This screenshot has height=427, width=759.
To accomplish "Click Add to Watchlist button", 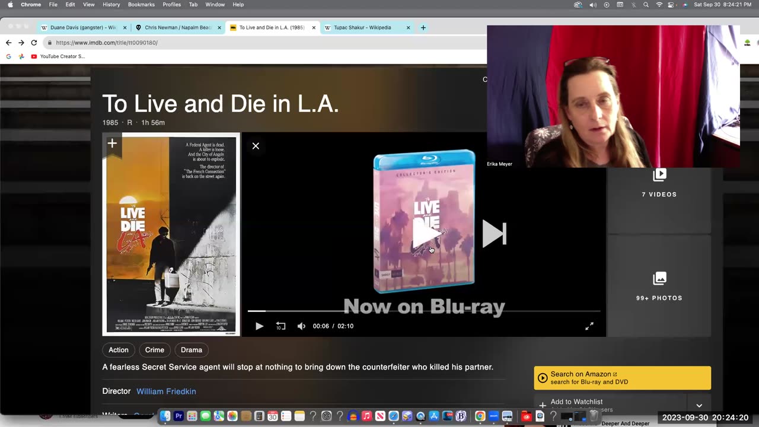I will click(611, 405).
